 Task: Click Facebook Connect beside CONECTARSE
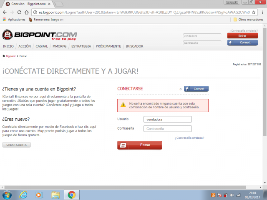196,89
